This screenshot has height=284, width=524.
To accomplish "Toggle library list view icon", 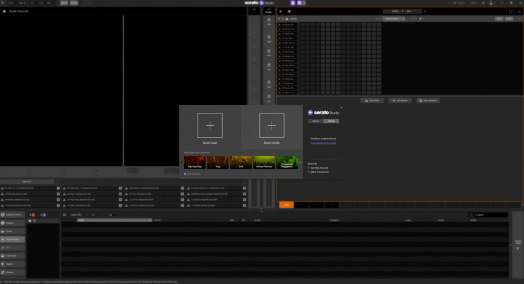I will pos(64,215).
